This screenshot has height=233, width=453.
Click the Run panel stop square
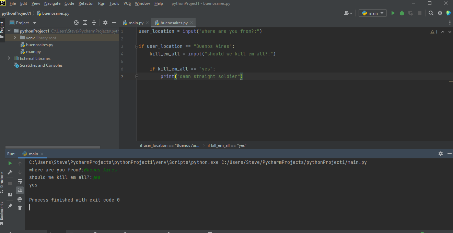coord(10,183)
